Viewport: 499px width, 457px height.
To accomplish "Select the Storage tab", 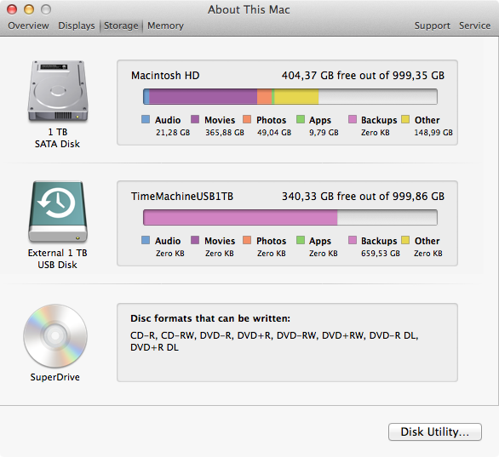I will (121, 26).
